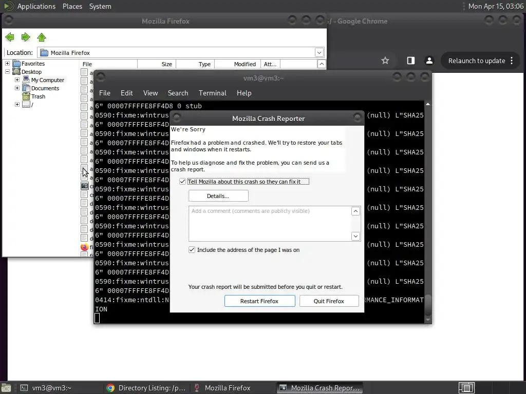526x394 pixels.
Task: Switch to Mozilla Crash Reporter taskbar item
Action: pos(320,388)
